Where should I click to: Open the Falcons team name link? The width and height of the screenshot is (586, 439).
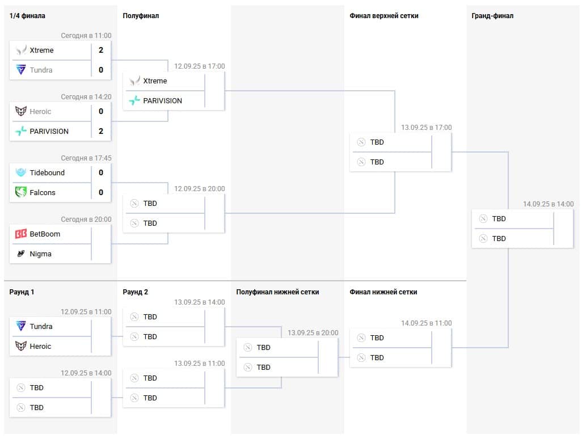click(43, 192)
